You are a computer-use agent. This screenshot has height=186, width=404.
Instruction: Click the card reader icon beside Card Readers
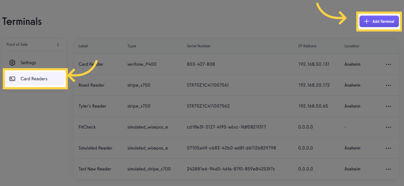coord(12,79)
